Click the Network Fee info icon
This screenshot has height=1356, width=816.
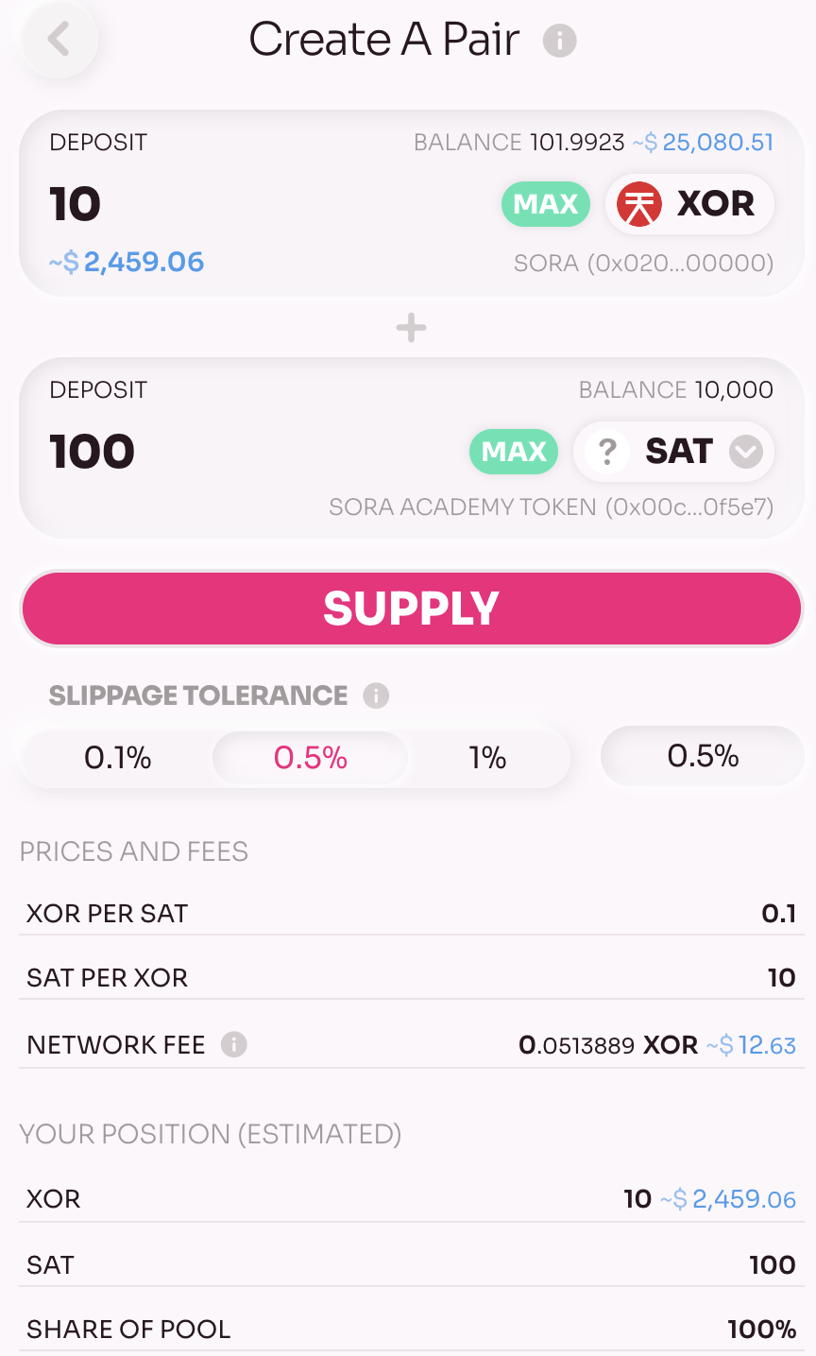tap(233, 1044)
